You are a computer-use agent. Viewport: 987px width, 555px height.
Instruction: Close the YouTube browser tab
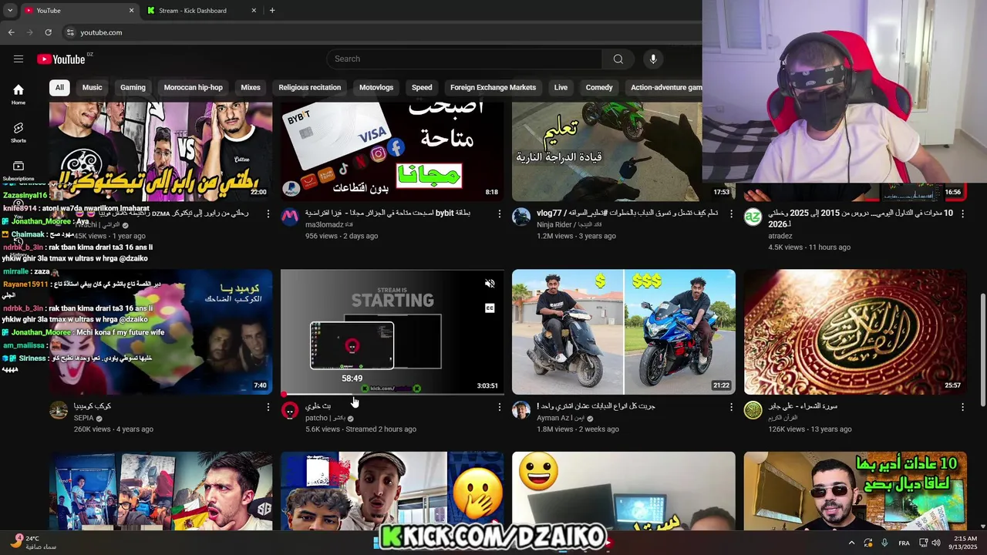pyautogui.click(x=131, y=11)
